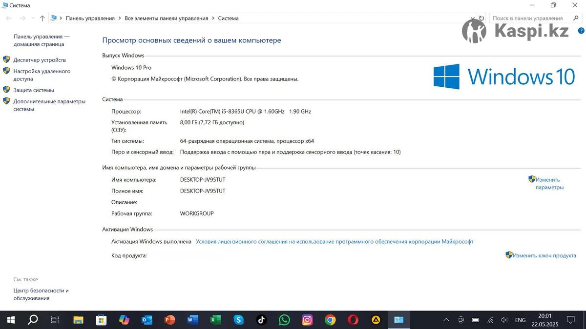This screenshot has height=329, width=586.
Task: Select the 64-разрядная операционная система text
Action: click(x=247, y=141)
